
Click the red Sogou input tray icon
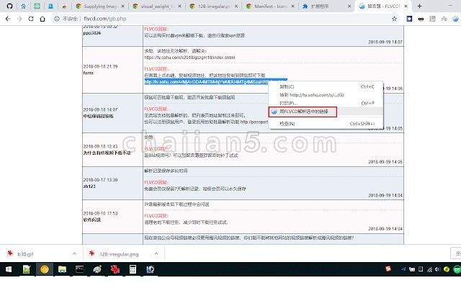tap(388, 269)
